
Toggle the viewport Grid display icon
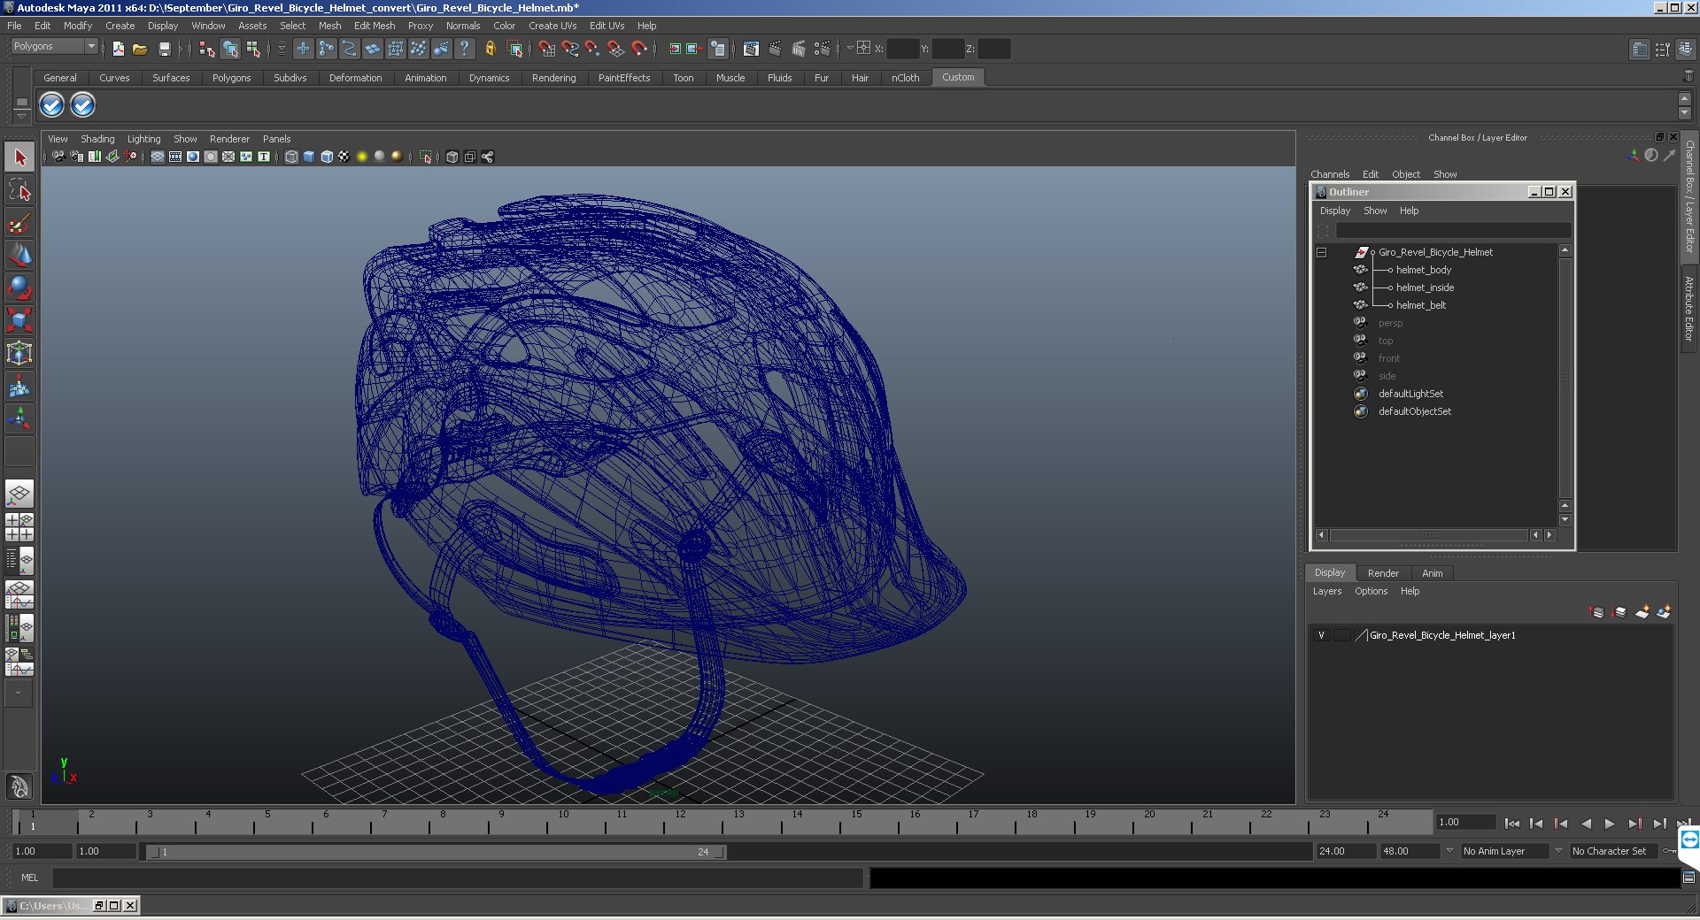click(x=157, y=157)
